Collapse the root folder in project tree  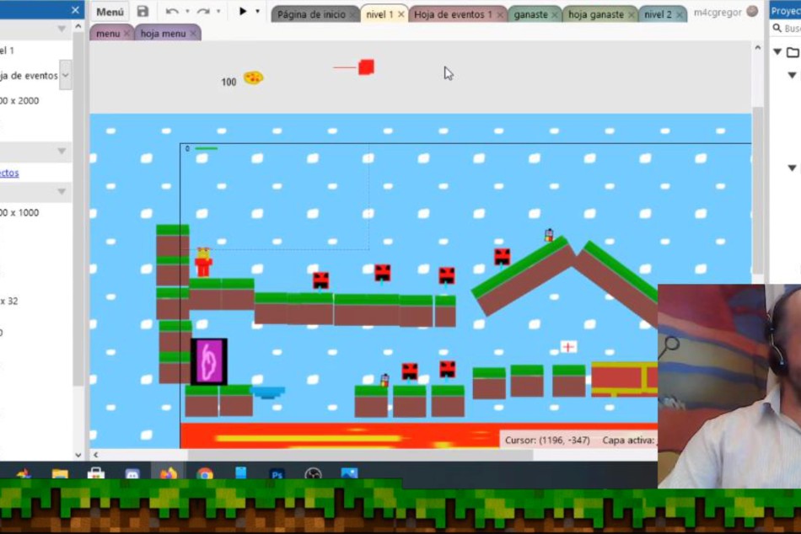777,52
